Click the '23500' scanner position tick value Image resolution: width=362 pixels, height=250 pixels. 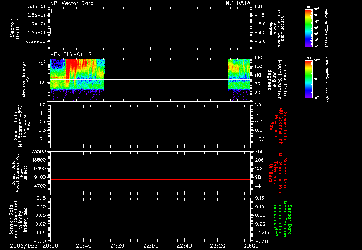click(x=38, y=151)
